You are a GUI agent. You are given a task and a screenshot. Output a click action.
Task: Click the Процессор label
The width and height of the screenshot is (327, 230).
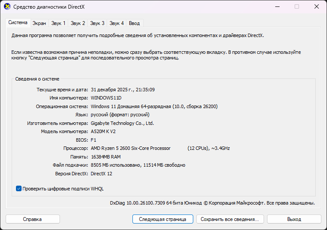pos(75,148)
